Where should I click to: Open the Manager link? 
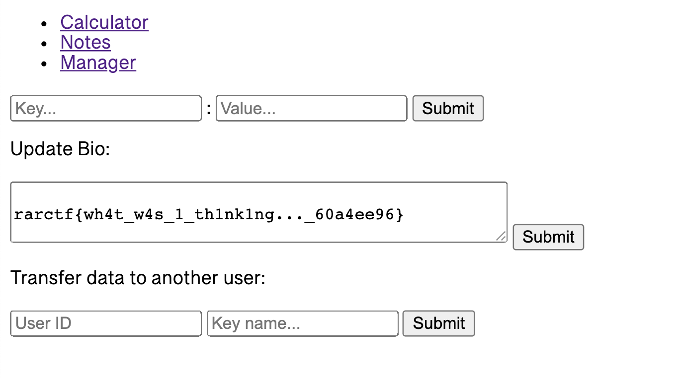tap(98, 63)
